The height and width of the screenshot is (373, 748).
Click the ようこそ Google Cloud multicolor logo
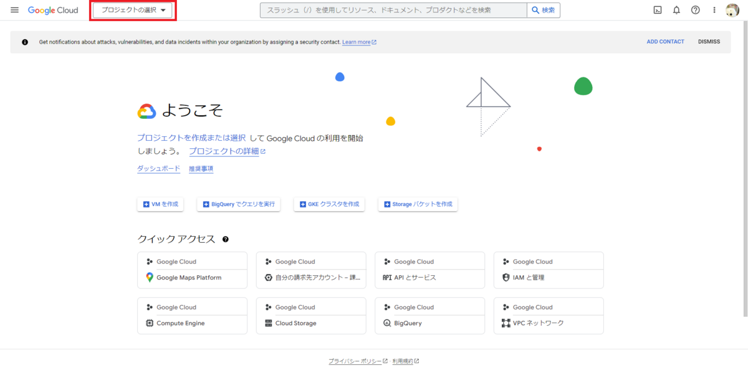pos(146,111)
